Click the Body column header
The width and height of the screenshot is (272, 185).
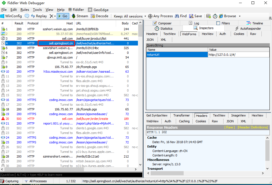123,23
